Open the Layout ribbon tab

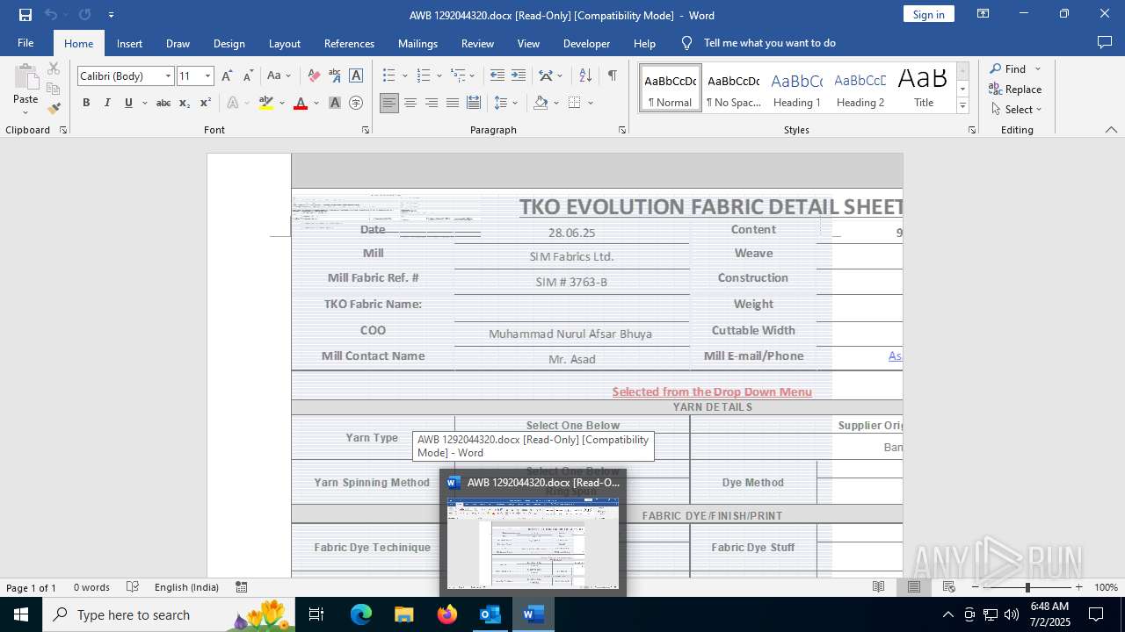284,43
